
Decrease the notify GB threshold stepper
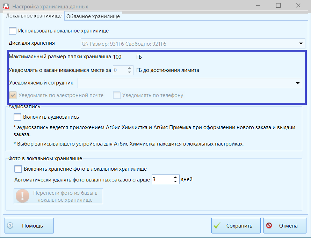[129, 72]
